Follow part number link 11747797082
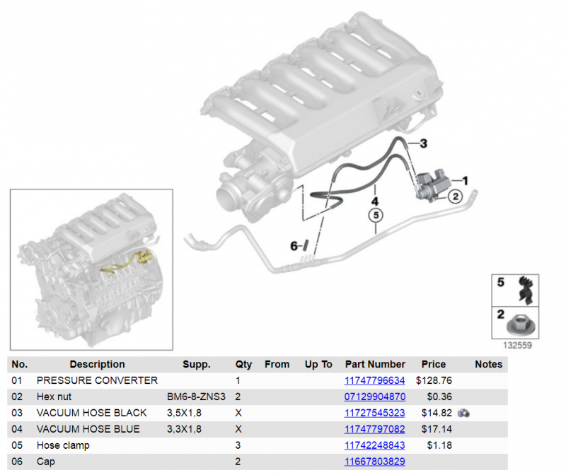 point(374,429)
